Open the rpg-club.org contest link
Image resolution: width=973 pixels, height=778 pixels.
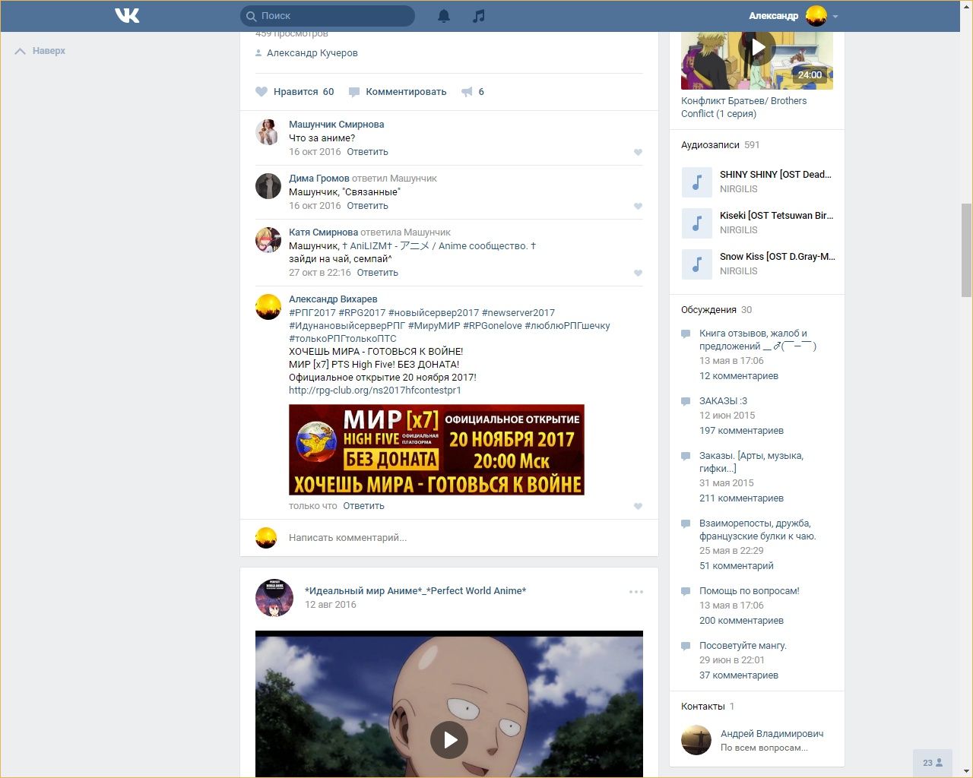[375, 391]
